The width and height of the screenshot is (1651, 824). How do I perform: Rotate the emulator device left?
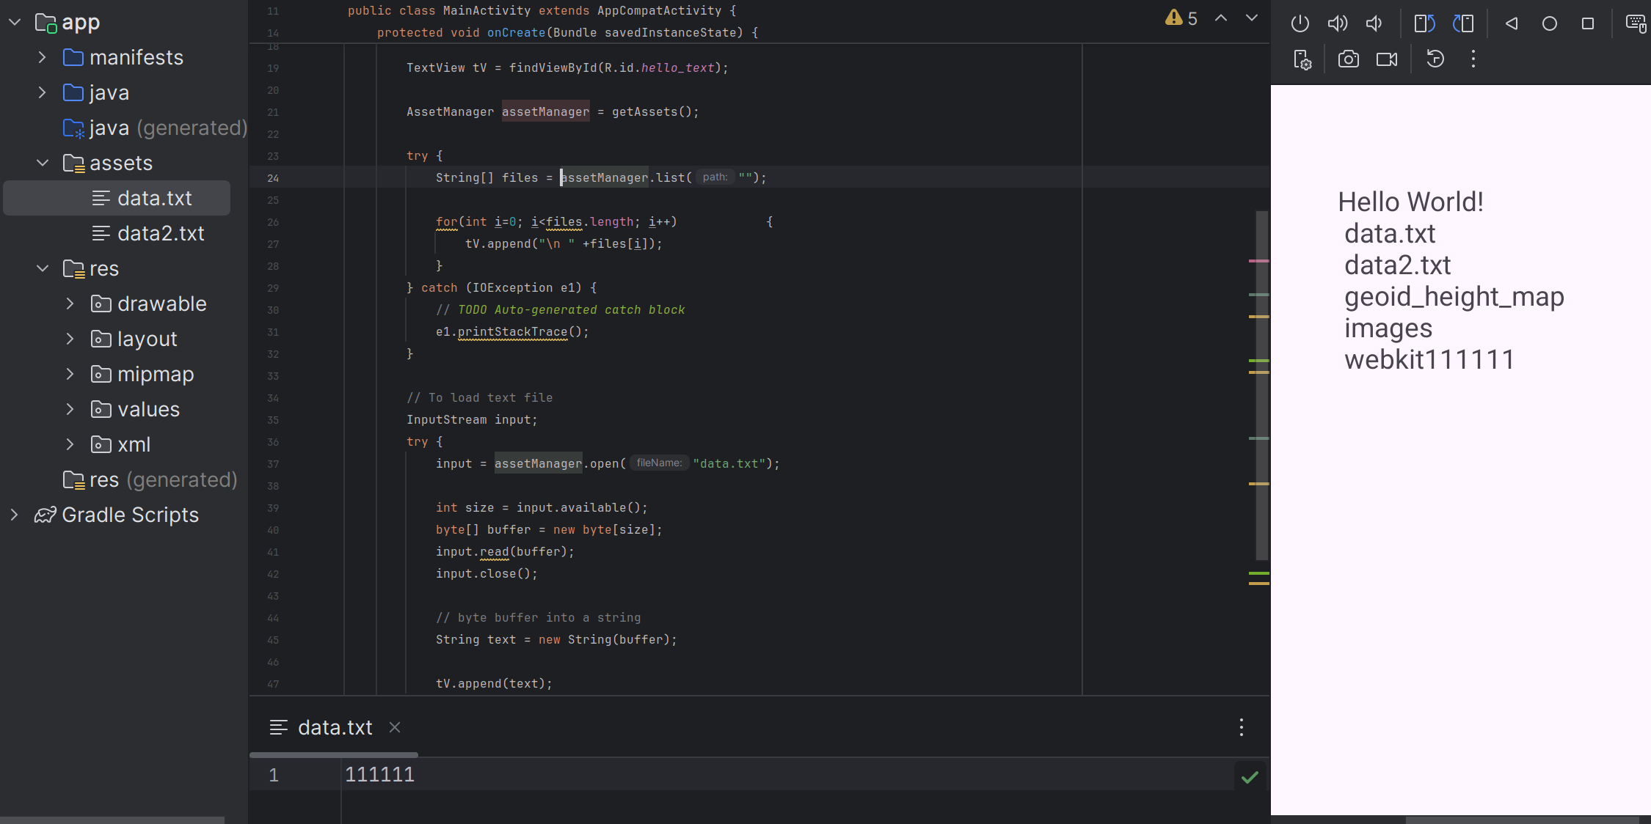(x=1424, y=23)
